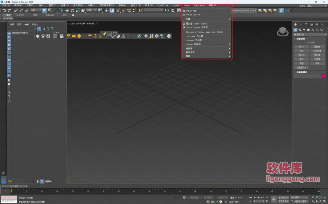Select Enscape .vrscene importer (Beta)
This screenshot has height=204, width=328.
(207, 32)
